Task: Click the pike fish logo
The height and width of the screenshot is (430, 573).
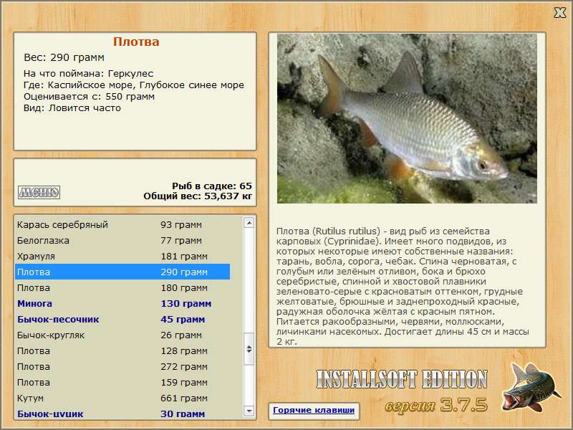Action: (x=529, y=391)
